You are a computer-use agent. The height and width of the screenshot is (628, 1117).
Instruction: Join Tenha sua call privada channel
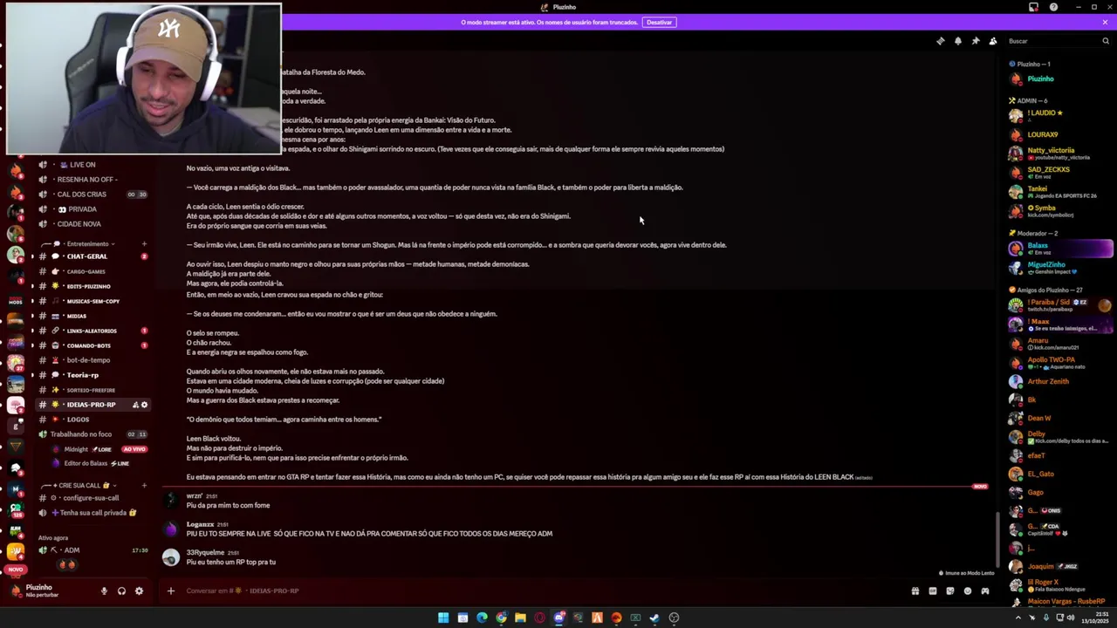click(92, 513)
